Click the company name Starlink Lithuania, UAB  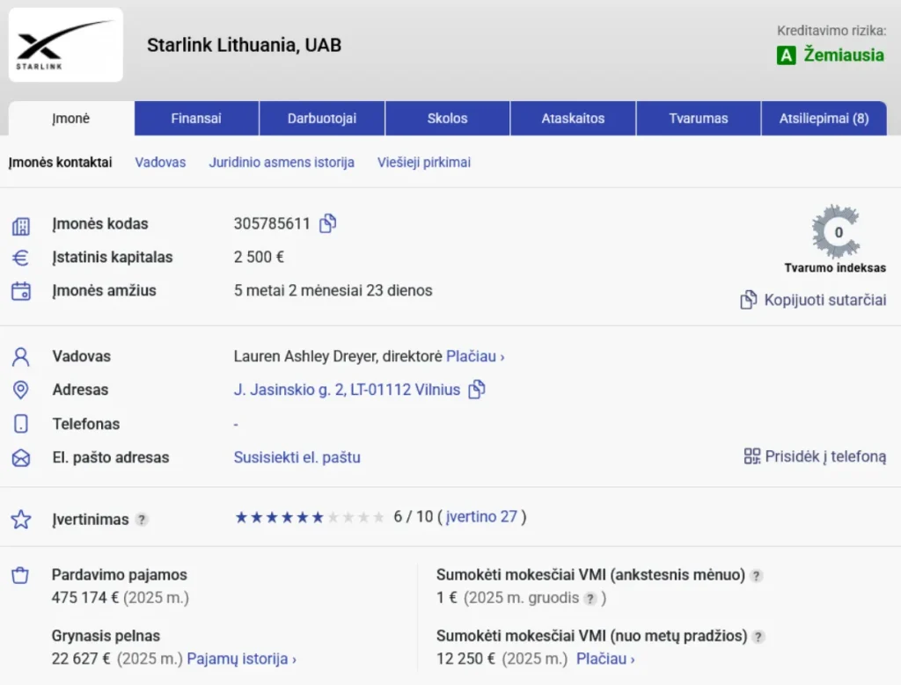click(x=245, y=45)
